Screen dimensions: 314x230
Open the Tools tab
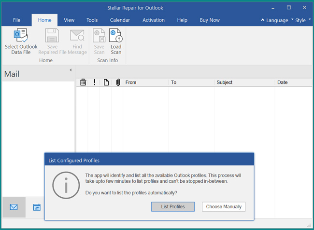coord(92,20)
